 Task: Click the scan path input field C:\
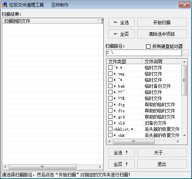144,53
